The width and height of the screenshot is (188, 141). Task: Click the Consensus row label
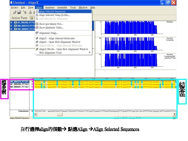23,111
